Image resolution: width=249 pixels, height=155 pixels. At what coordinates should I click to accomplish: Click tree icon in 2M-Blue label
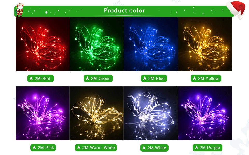point(145,78)
